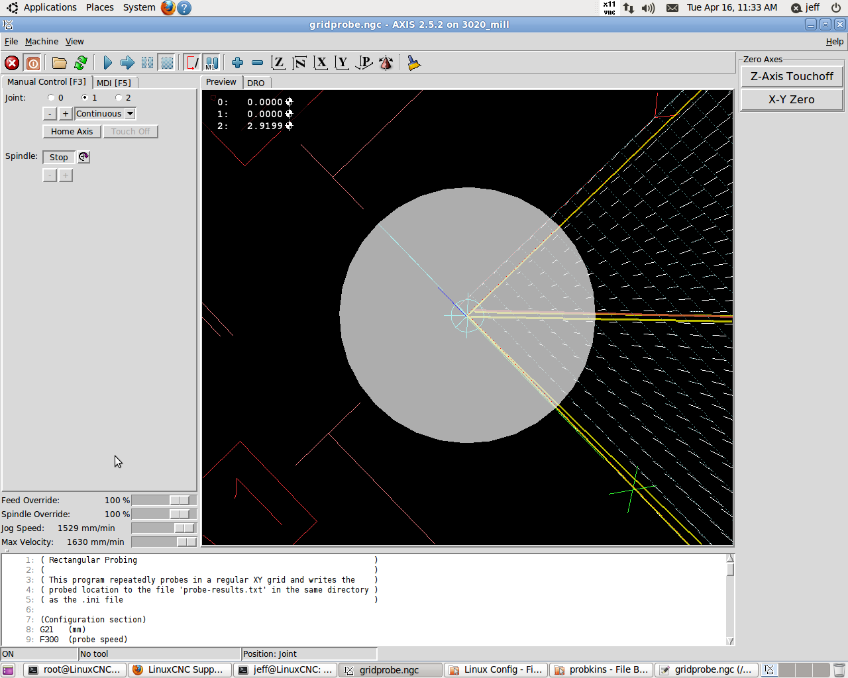Viewport: 848px width, 678px height.
Task: Select joint 2 radio button
Action: 119,97
